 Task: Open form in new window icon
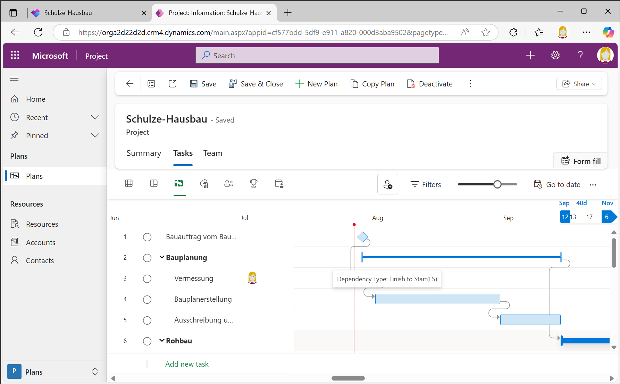pyautogui.click(x=173, y=84)
